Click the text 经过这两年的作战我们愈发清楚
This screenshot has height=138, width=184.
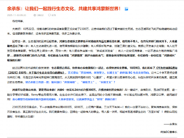coord(31,68)
